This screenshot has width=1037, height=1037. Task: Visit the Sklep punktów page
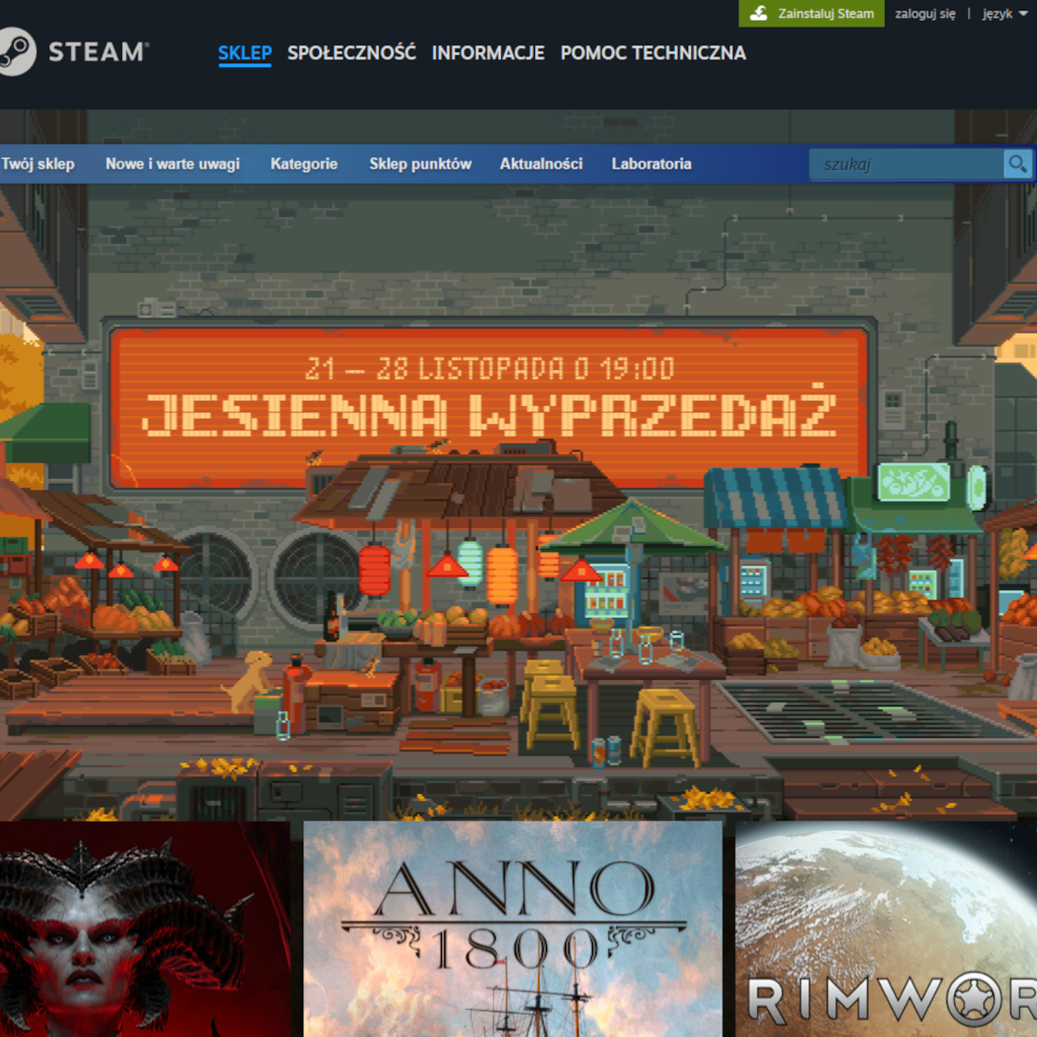[421, 163]
